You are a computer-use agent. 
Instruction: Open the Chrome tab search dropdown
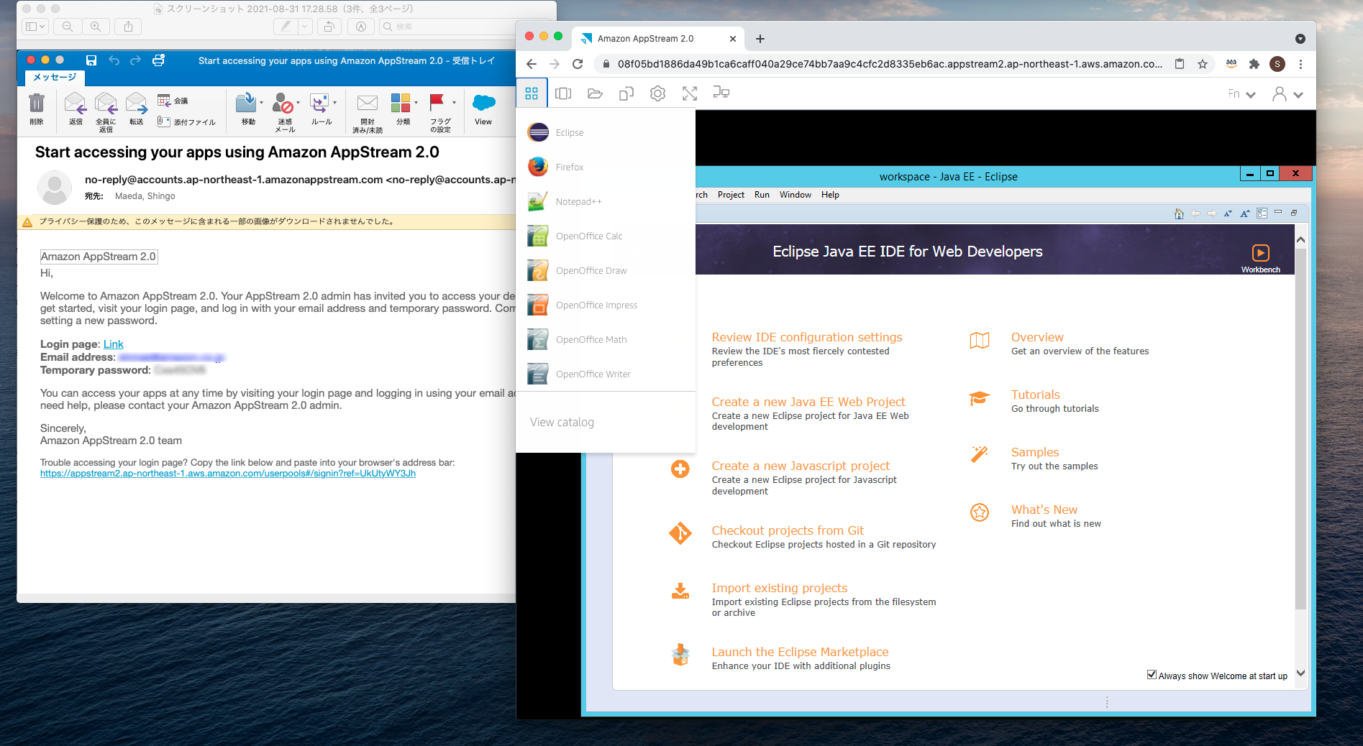(x=1300, y=39)
